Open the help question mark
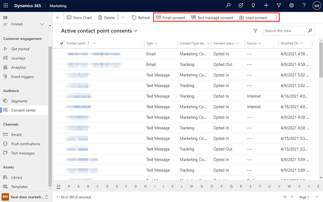Screen dimensions: 323x202 [304, 5]
